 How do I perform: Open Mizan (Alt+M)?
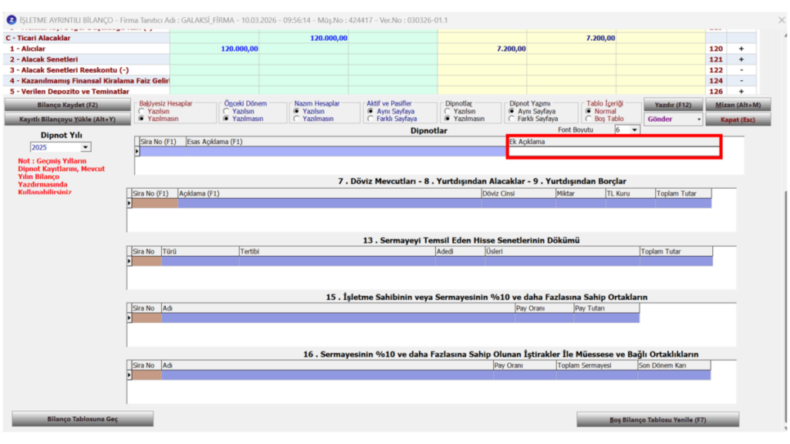(738, 105)
